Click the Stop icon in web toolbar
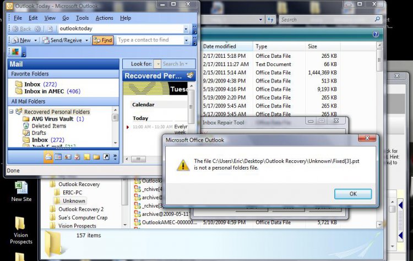The width and height of the screenshot is (413, 261). pyautogui.click(x=50, y=29)
